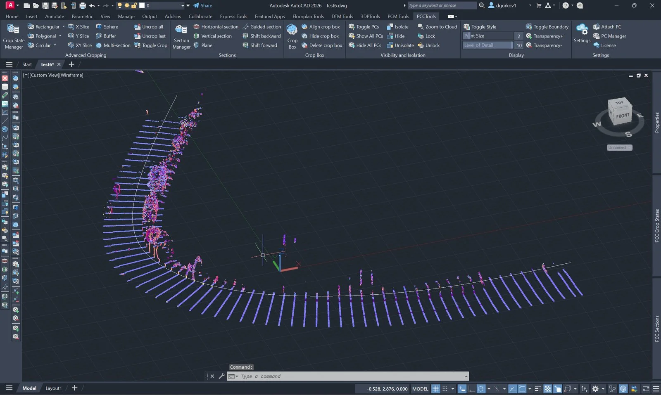This screenshot has width=661, height=395.
Task: Click the FRONT face of the ViewCube
Action: [623, 116]
